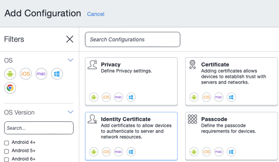Select the Chrome OS filter icon
279x162 pixels.
10,88
